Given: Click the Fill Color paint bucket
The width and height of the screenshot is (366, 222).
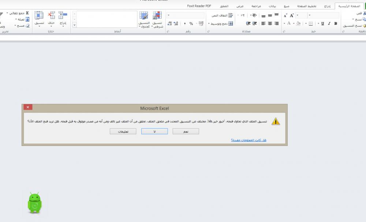Looking at the screenshot, I should tap(298, 23).
